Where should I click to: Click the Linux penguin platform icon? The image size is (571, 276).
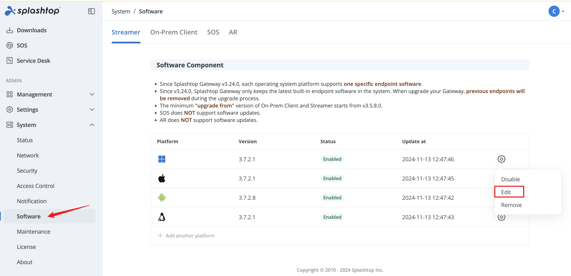(x=162, y=217)
